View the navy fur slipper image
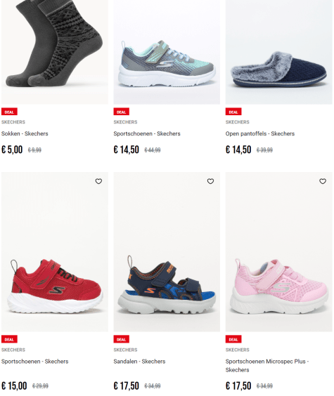334x396 pixels. pos(279,52)
